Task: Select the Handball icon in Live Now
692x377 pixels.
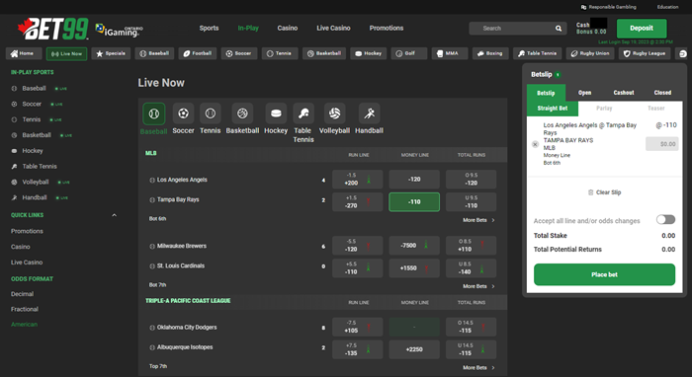Action: point(369,113)
